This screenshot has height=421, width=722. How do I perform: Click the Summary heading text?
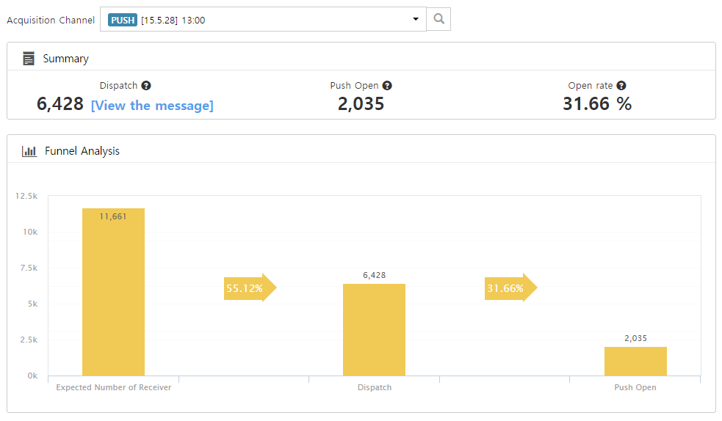(66, 59)
